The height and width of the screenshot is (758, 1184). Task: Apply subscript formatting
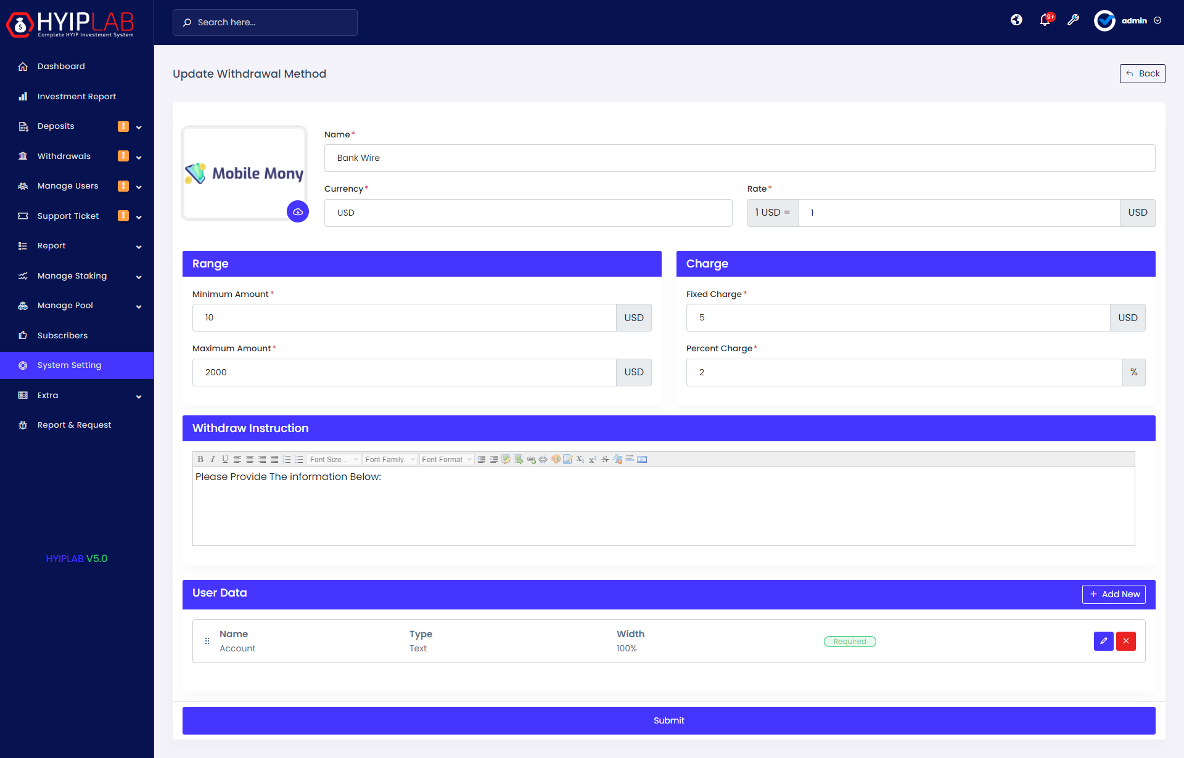[x=580, y=460]
